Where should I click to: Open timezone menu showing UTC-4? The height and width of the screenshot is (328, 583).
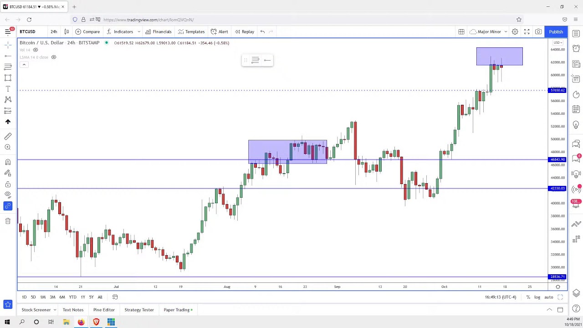tap(501, 297)
